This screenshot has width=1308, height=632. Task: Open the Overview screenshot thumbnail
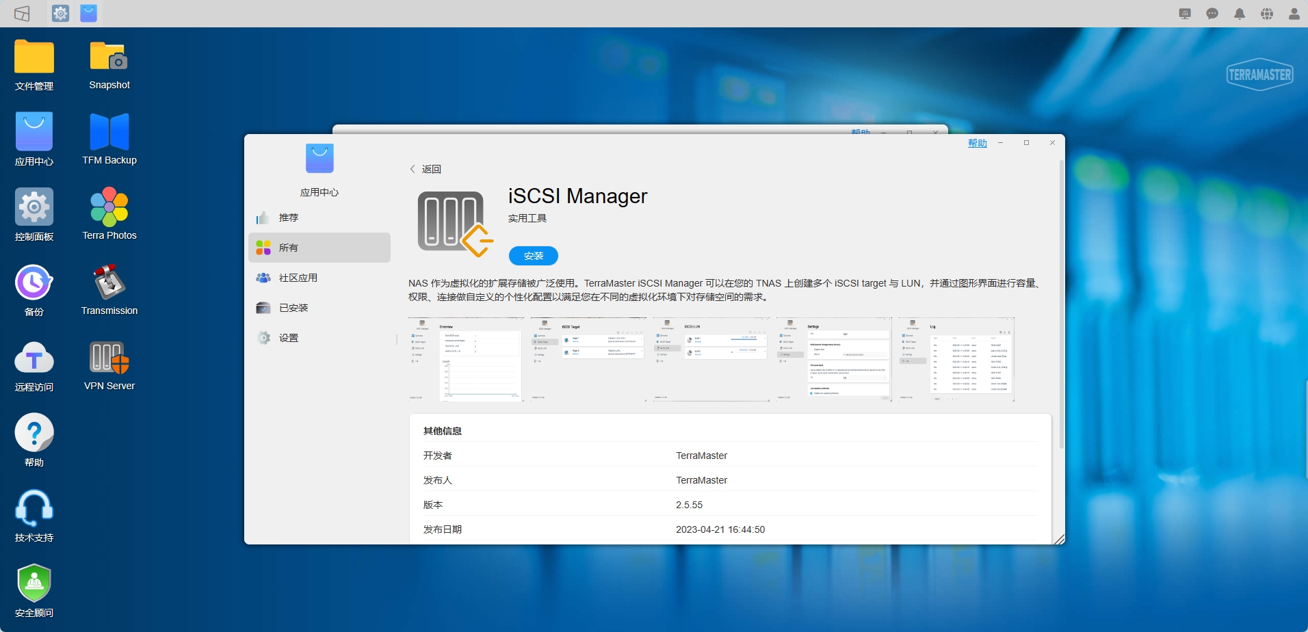tap(466, 359)
